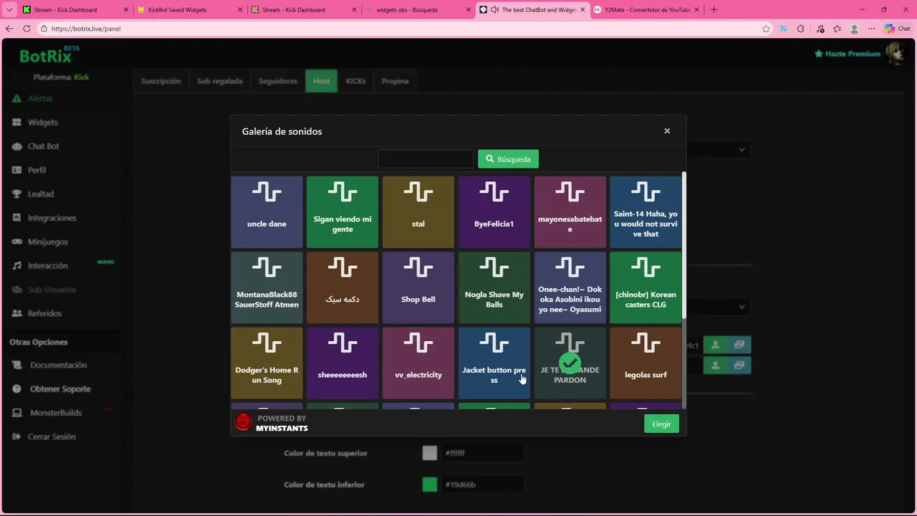Select the 'ByeFelicia1' sound tile
The image size is (917, 516).
pos(494,212)
